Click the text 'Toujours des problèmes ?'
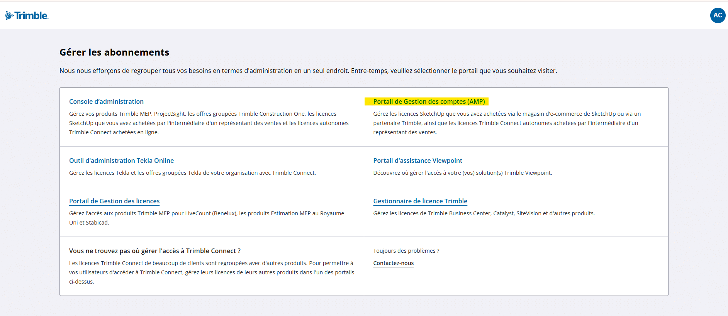 click(x=406, y=251)
